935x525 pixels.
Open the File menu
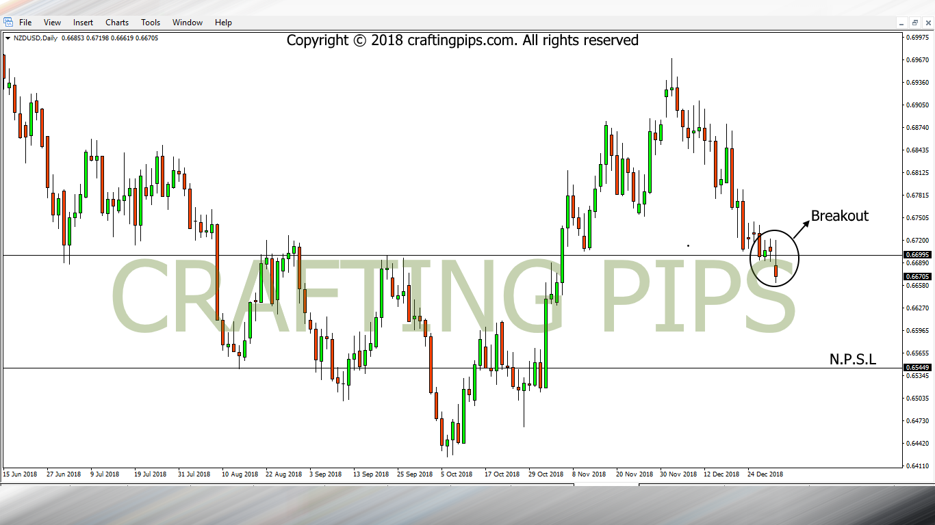point(25,23)
